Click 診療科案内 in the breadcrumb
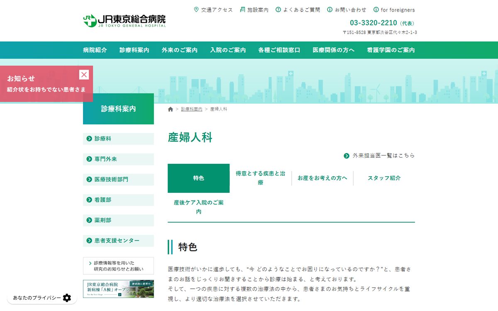 192,109
